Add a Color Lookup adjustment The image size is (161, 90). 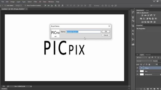156,19
